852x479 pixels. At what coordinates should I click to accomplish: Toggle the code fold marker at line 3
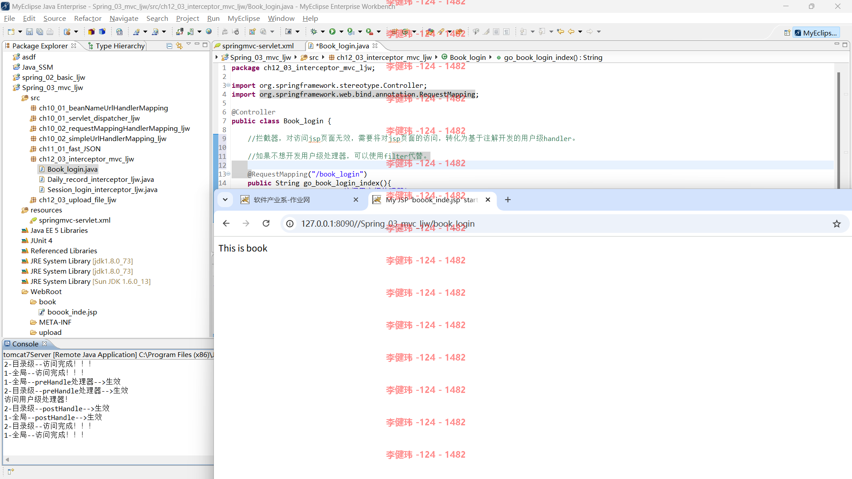228,85
